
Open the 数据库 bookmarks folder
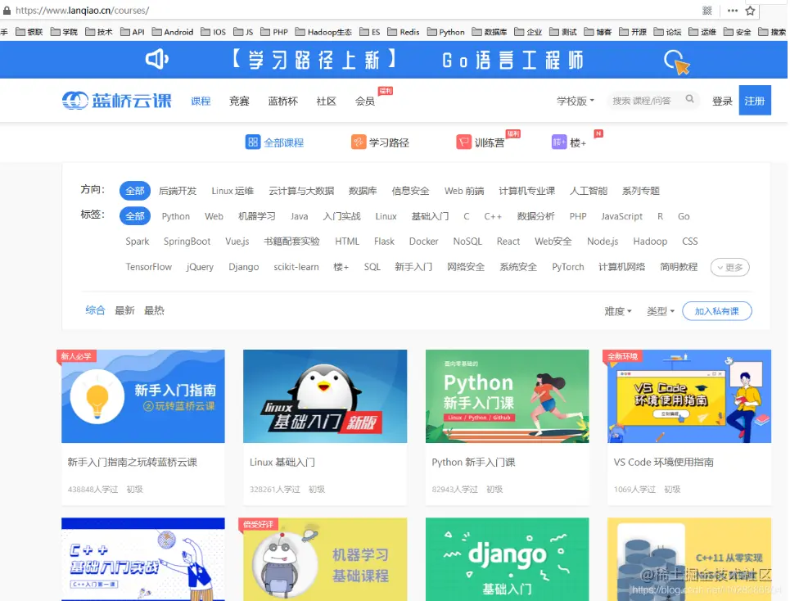pos(490,32)
